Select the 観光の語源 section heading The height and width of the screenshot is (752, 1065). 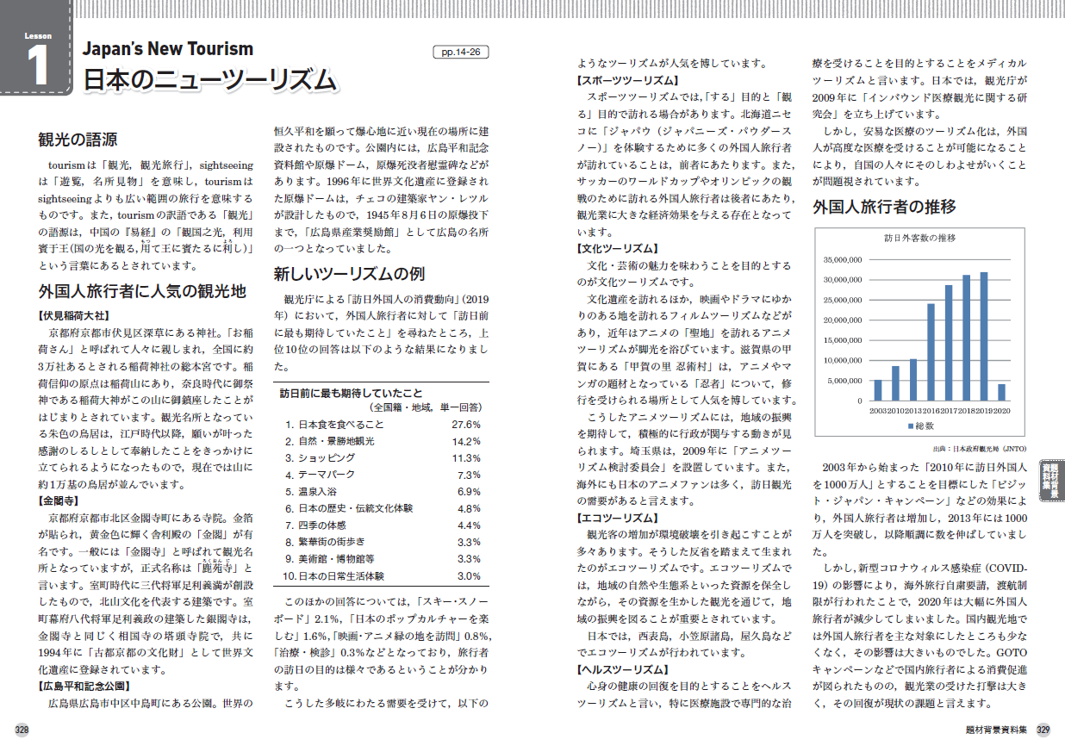click(78, 139)
